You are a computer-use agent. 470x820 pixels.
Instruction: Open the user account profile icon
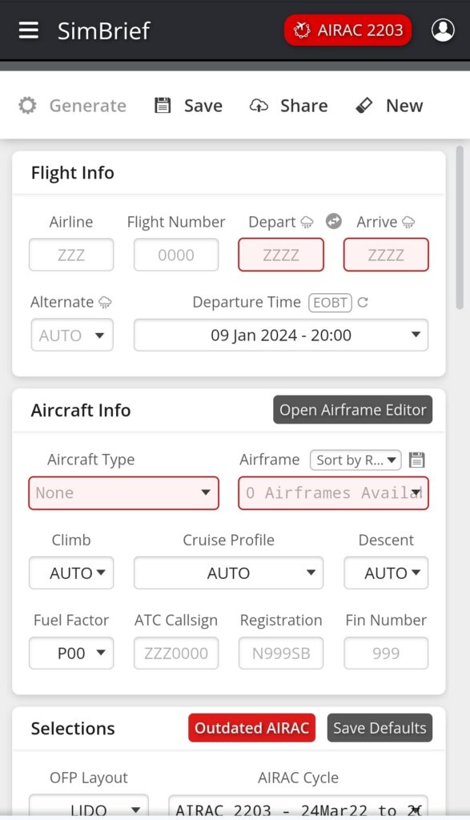tap(443, 30)
